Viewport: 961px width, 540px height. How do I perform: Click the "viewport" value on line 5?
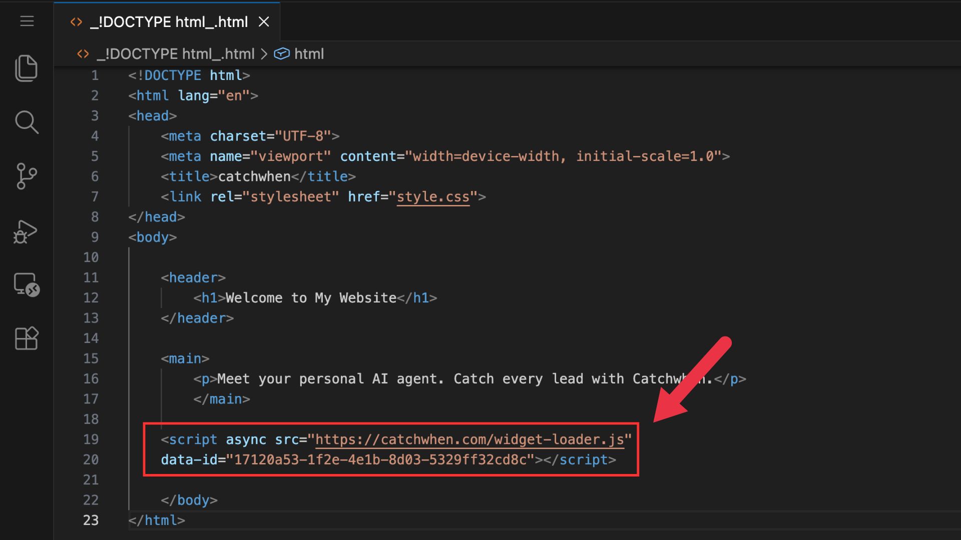pos(291,156)
